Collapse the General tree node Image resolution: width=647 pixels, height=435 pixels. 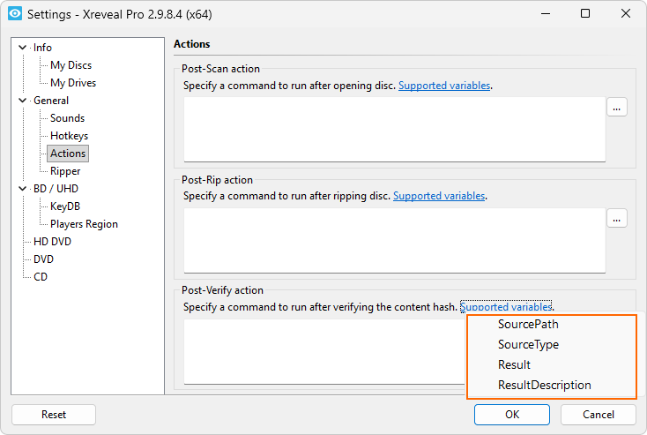(x=23, y=101)
